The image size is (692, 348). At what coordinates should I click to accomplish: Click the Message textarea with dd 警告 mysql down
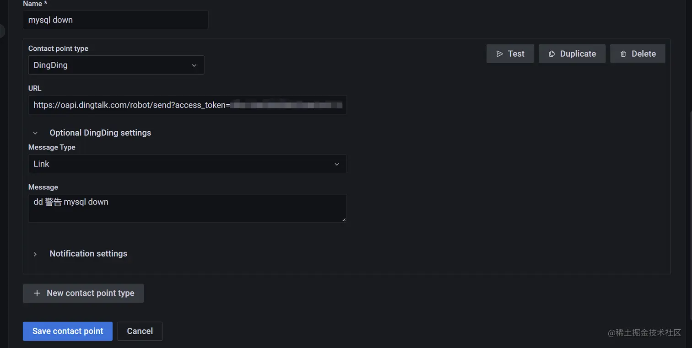click(187, 209)
